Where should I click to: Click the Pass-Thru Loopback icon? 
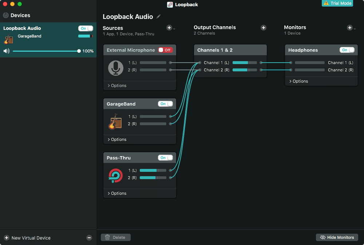(x=115, y=176)
